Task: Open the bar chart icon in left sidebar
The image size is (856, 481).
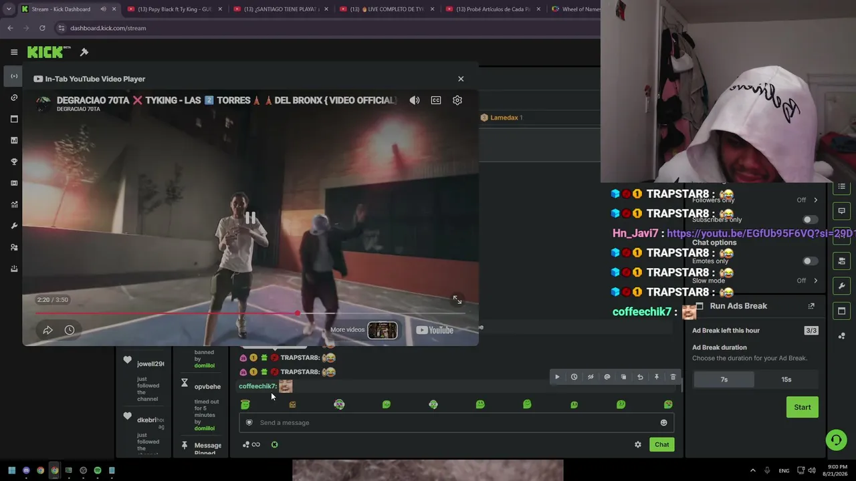Action: coord(14,140)
